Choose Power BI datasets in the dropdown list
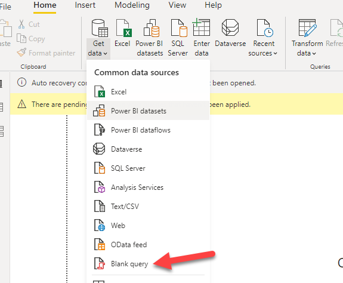Screen dimensions: 343x283 [148, 110]
